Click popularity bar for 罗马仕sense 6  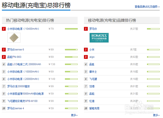(71, 50)
